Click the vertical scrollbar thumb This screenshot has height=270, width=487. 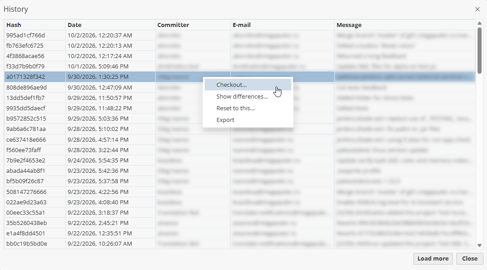click(479, 50)
